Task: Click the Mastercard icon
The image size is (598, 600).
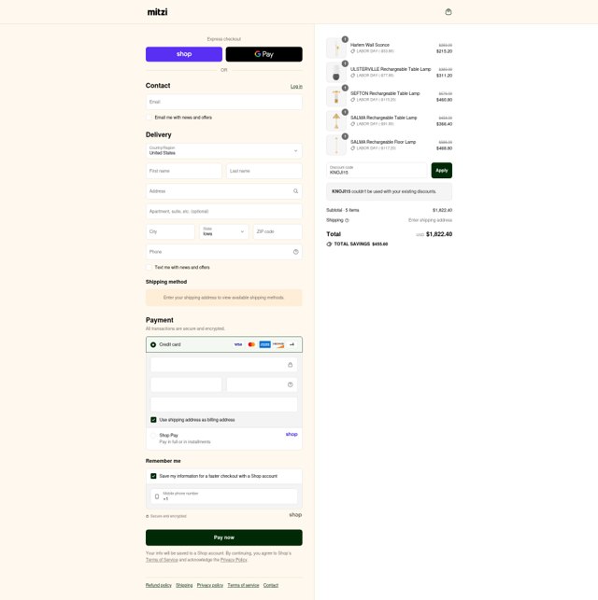Action: 251,344
